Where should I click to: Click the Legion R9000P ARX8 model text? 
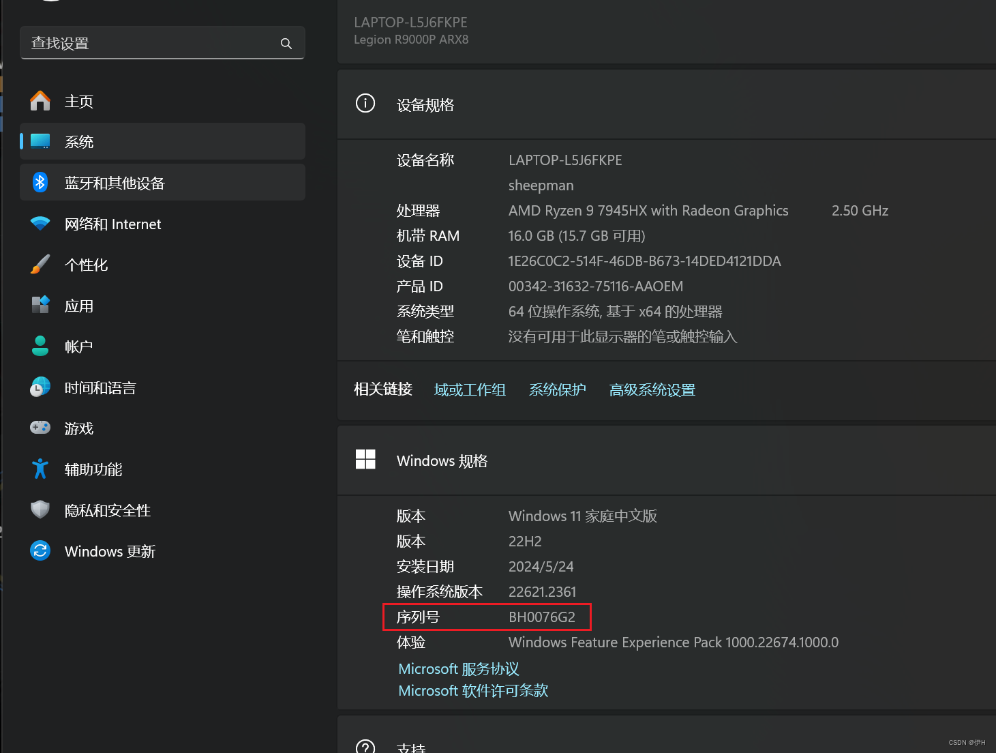[411, 40]
